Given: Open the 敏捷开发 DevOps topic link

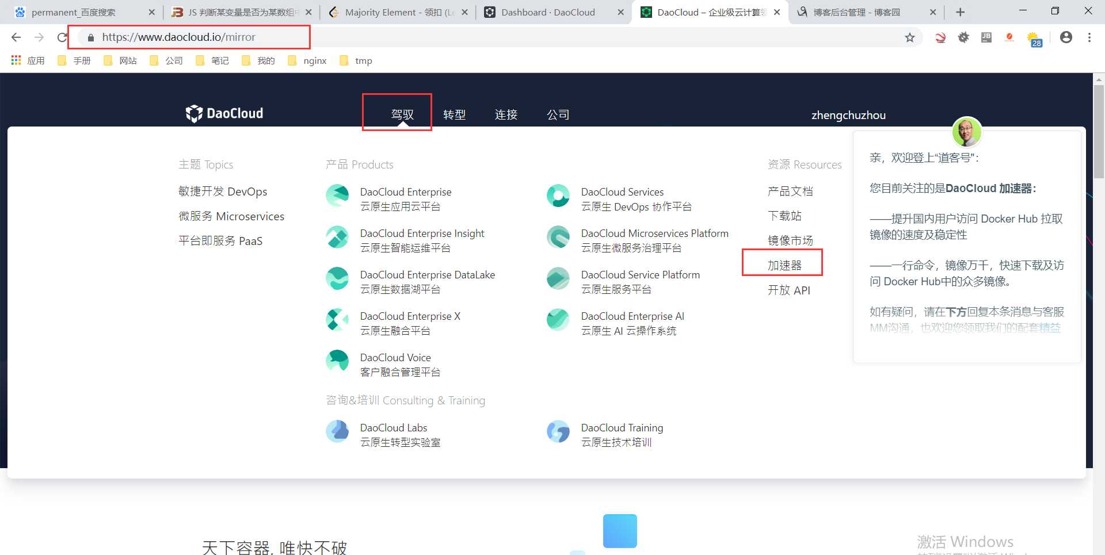Looking at the screenshot, I should tap(223, 192).
